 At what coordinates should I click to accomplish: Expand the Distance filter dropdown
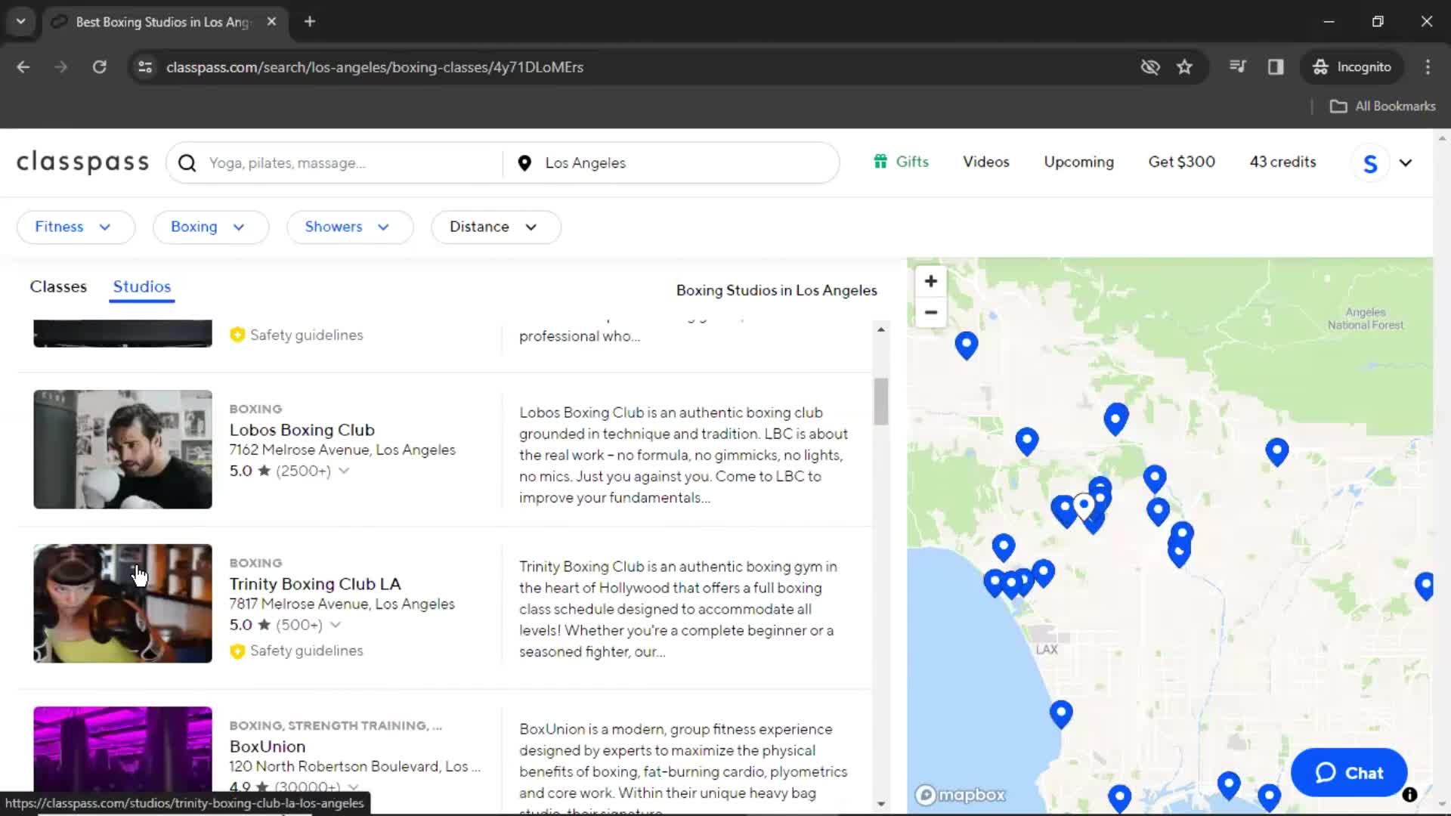click(493, 226)
